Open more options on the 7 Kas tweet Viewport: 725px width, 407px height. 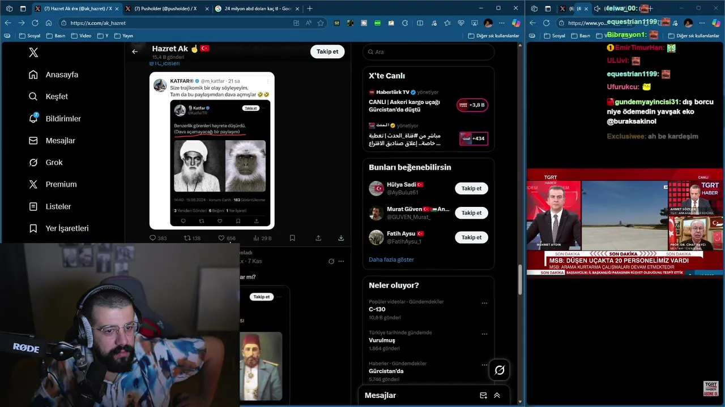click(x=341, y=261)
